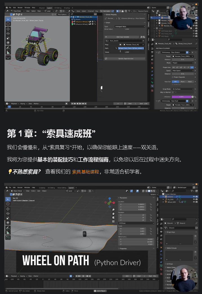Collapse the Driven Property panel
The image size is (202, 294).
point(111,14)
